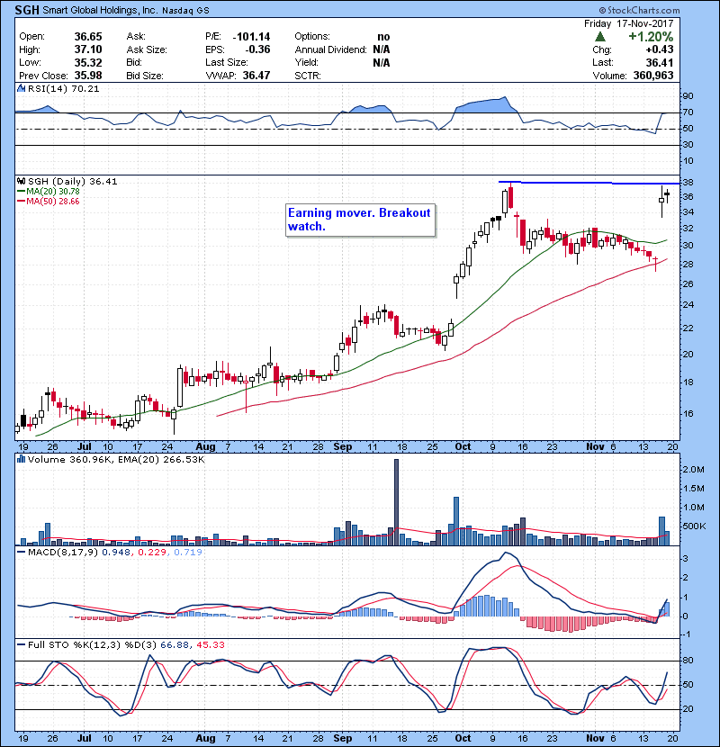Click the 90 level on RSI axis
This screenshot has height=747, width=720.
688,95
